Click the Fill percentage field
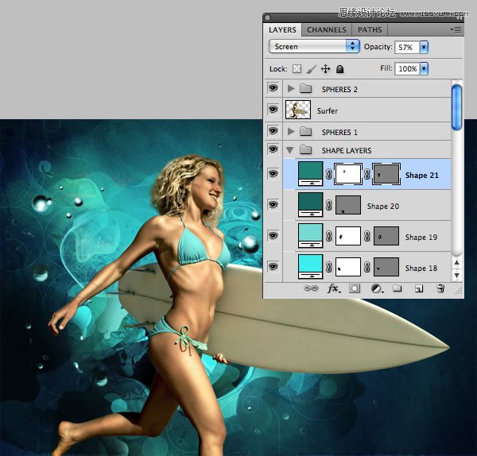Screen dimensions: 477x456 point(407,69)
